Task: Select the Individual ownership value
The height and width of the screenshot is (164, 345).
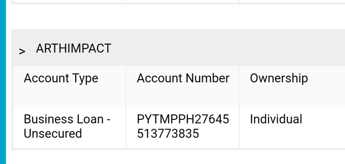Action: coord(276,119)
